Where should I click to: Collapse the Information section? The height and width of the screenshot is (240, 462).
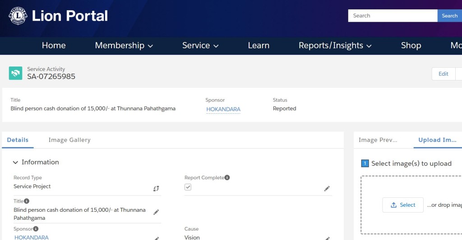tap(15, 162)
